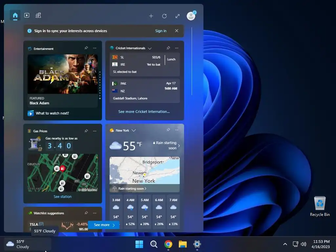Open File Explorer from taskbar
The width and height of the screenshot is (336, 252).
tap(183, 244)
